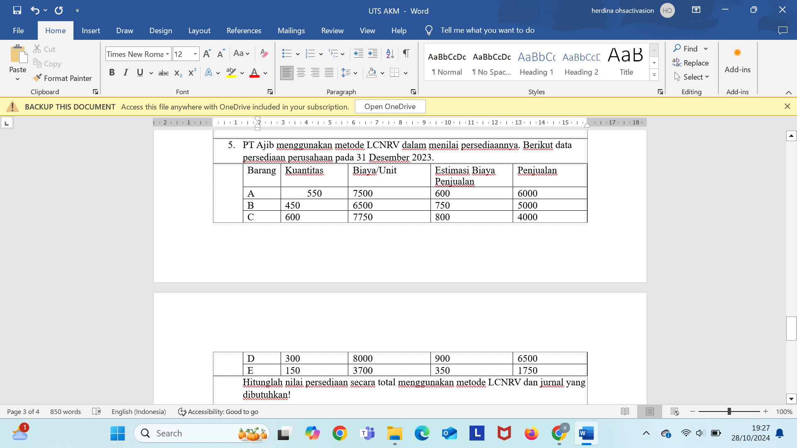Open the Insert ribbon tab
This screenshot has height=448, width=797.
[x=91, y=31]
